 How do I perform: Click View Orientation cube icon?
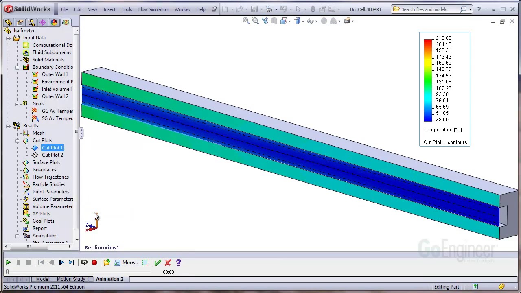click(284, 21)
